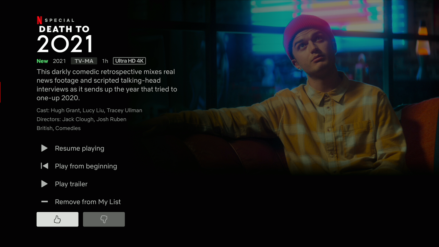Choose Resume playing
Screen dimensions: 439x247
(x=80, y=148)
